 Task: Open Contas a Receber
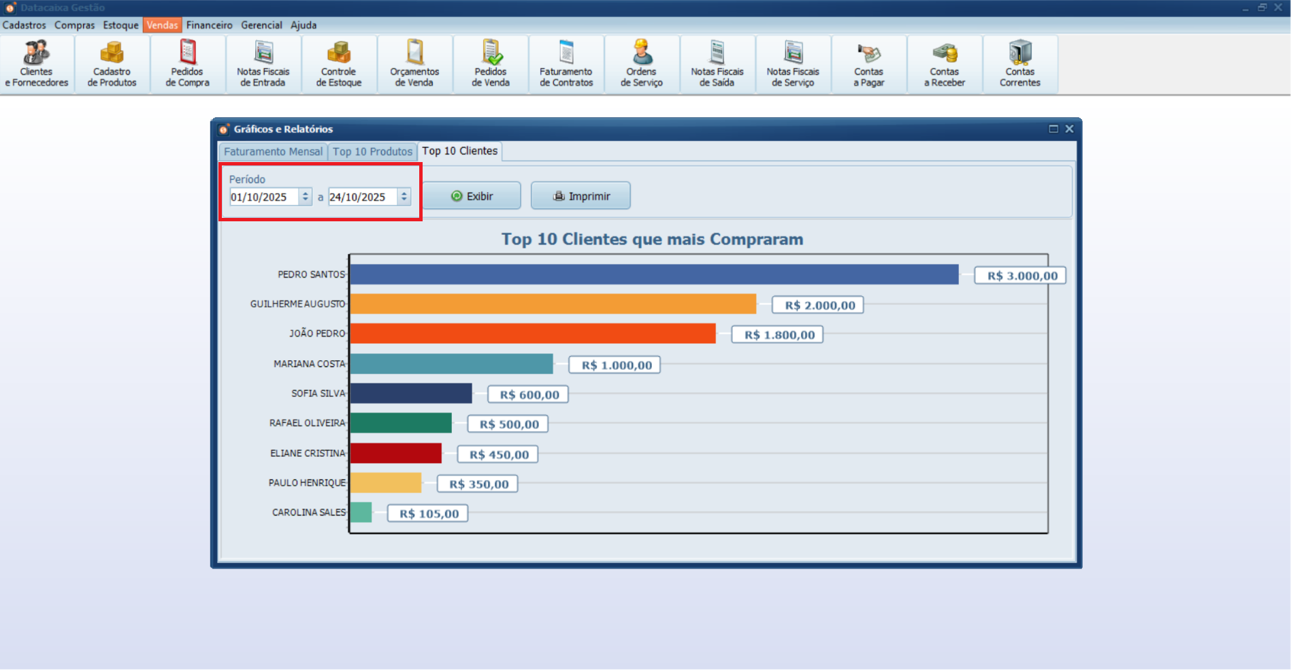945,63
